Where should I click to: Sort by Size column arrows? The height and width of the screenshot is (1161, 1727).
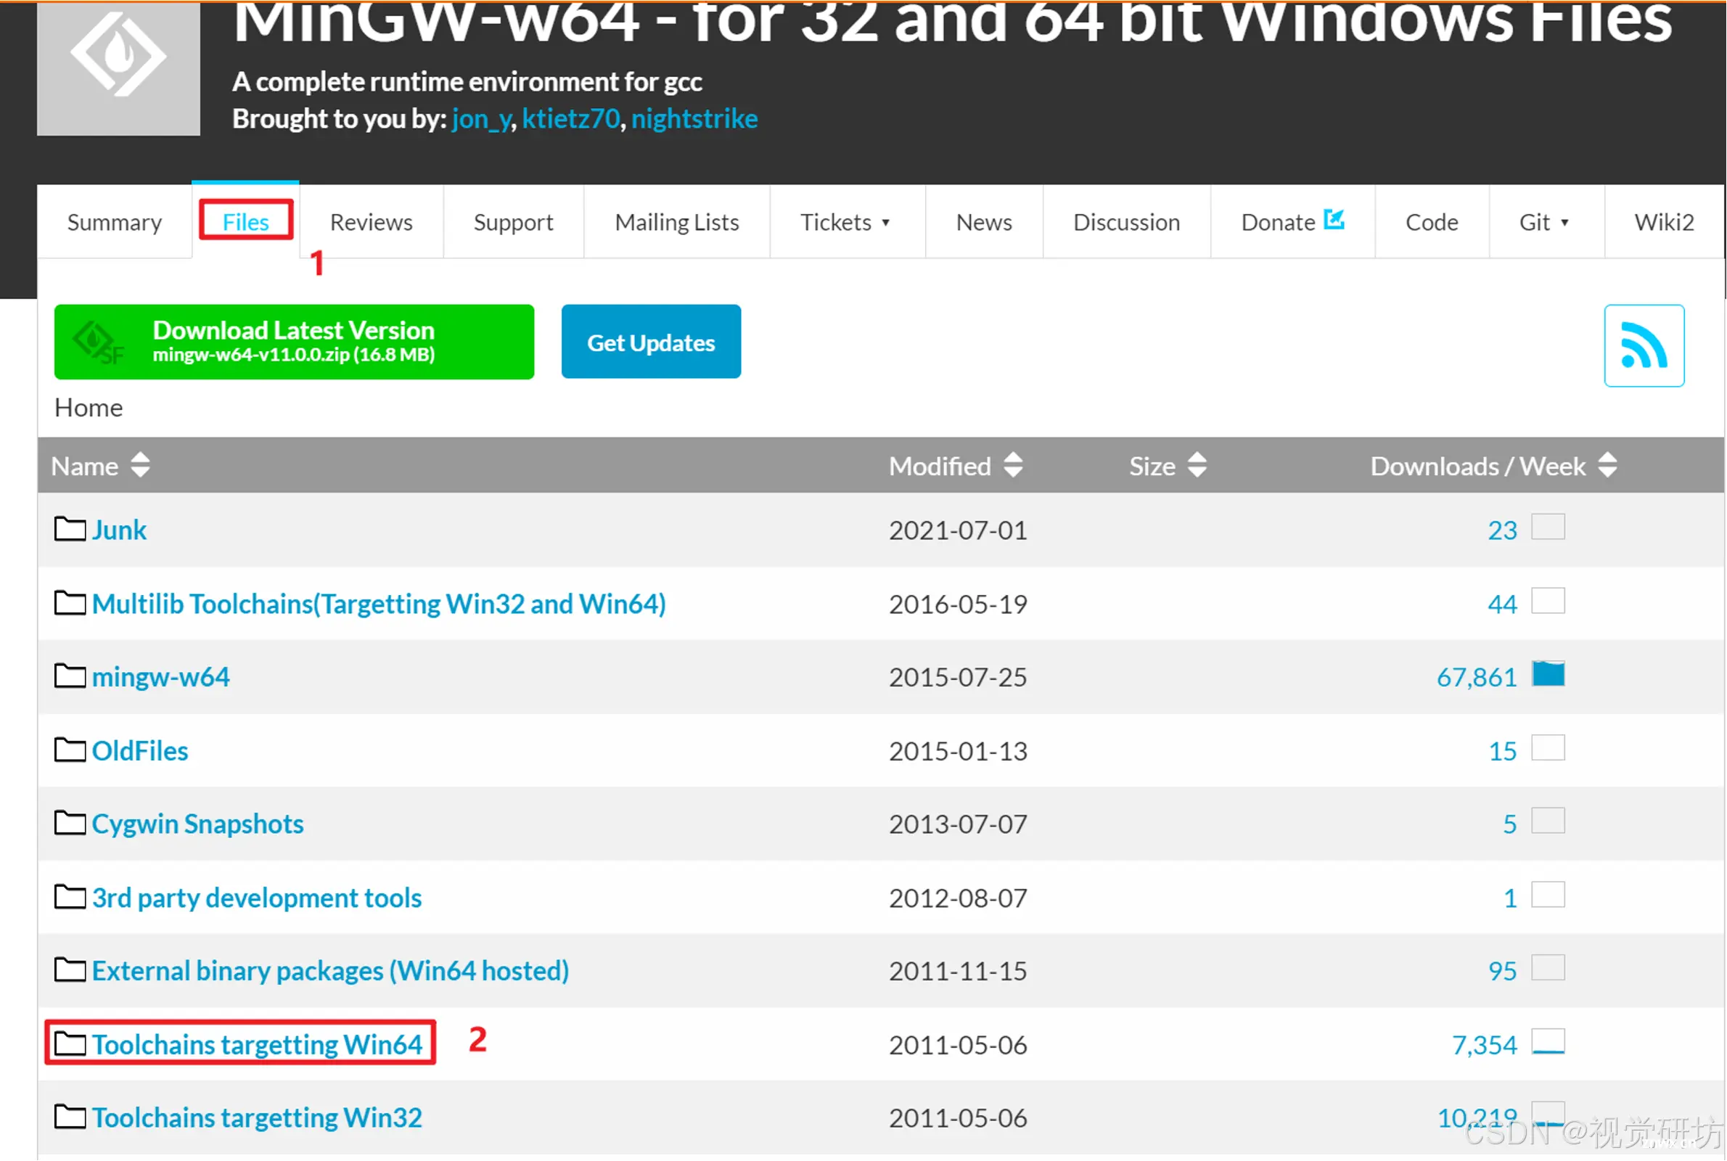[1198, 466]
